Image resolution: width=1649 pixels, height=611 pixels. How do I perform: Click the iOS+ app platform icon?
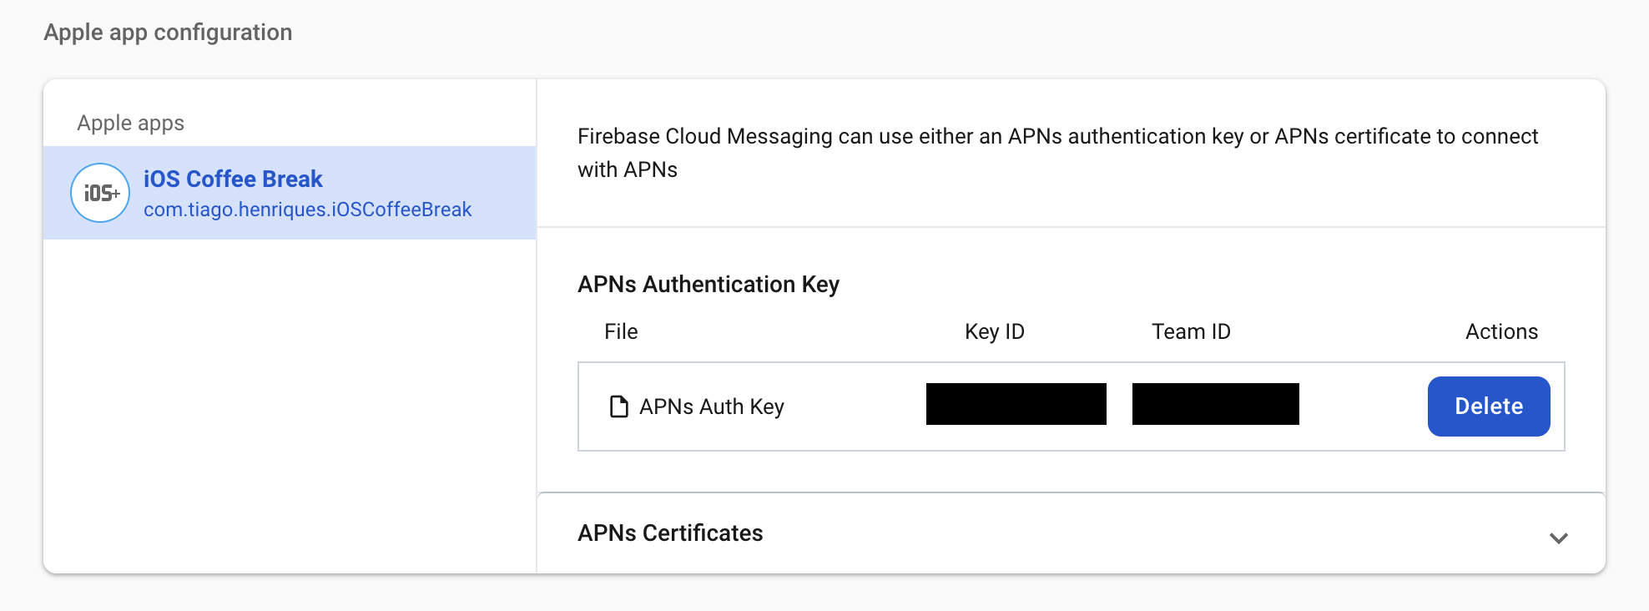pos(100,193)
